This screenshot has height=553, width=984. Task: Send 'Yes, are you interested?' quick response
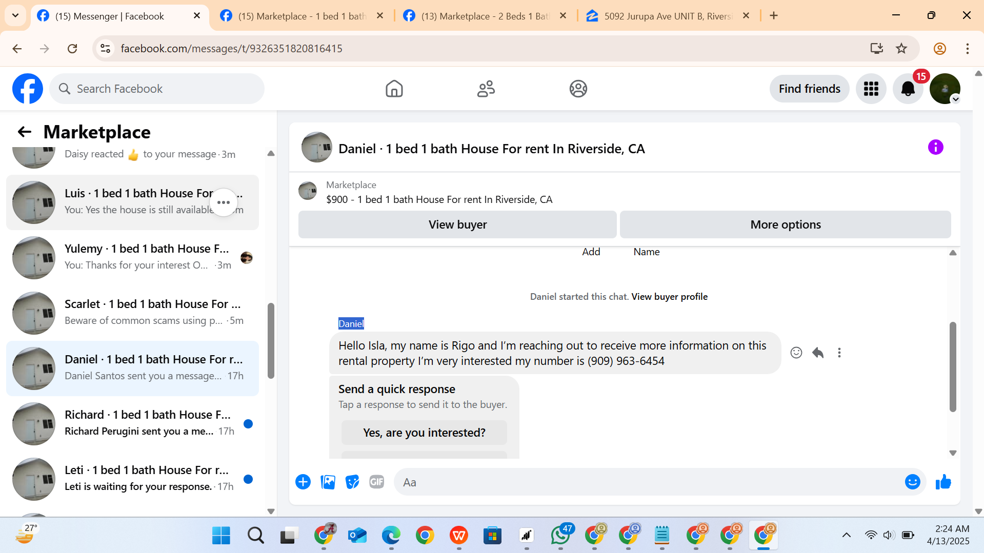coord(424,433)
